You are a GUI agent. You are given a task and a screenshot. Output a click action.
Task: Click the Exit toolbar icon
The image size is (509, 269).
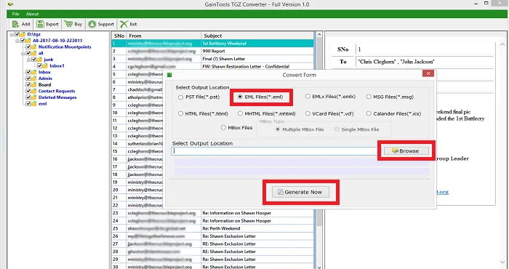click(x=124, y=24)
